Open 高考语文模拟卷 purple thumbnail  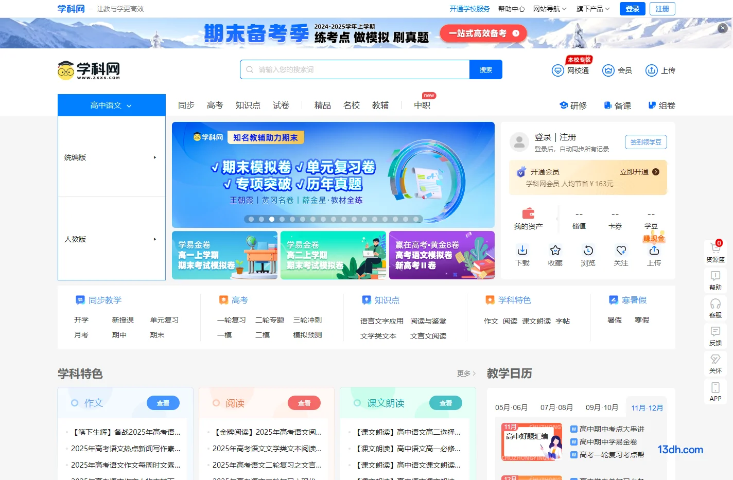click(x=442, y=255)
